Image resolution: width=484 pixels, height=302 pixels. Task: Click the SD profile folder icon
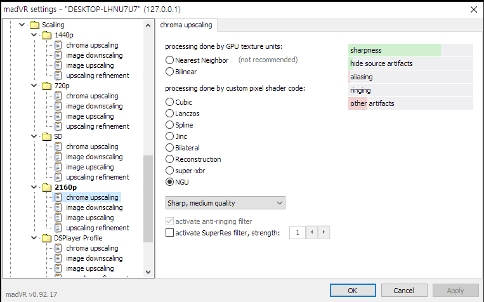[x=46, y=136]
